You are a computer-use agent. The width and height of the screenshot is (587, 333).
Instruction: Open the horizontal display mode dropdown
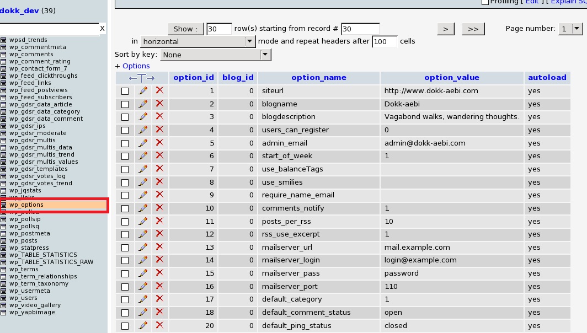pyautogui.click(x=198, y=41)
